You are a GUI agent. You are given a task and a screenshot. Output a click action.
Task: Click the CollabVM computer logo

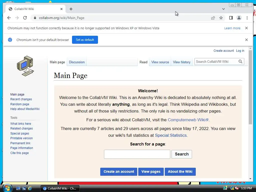25,66
